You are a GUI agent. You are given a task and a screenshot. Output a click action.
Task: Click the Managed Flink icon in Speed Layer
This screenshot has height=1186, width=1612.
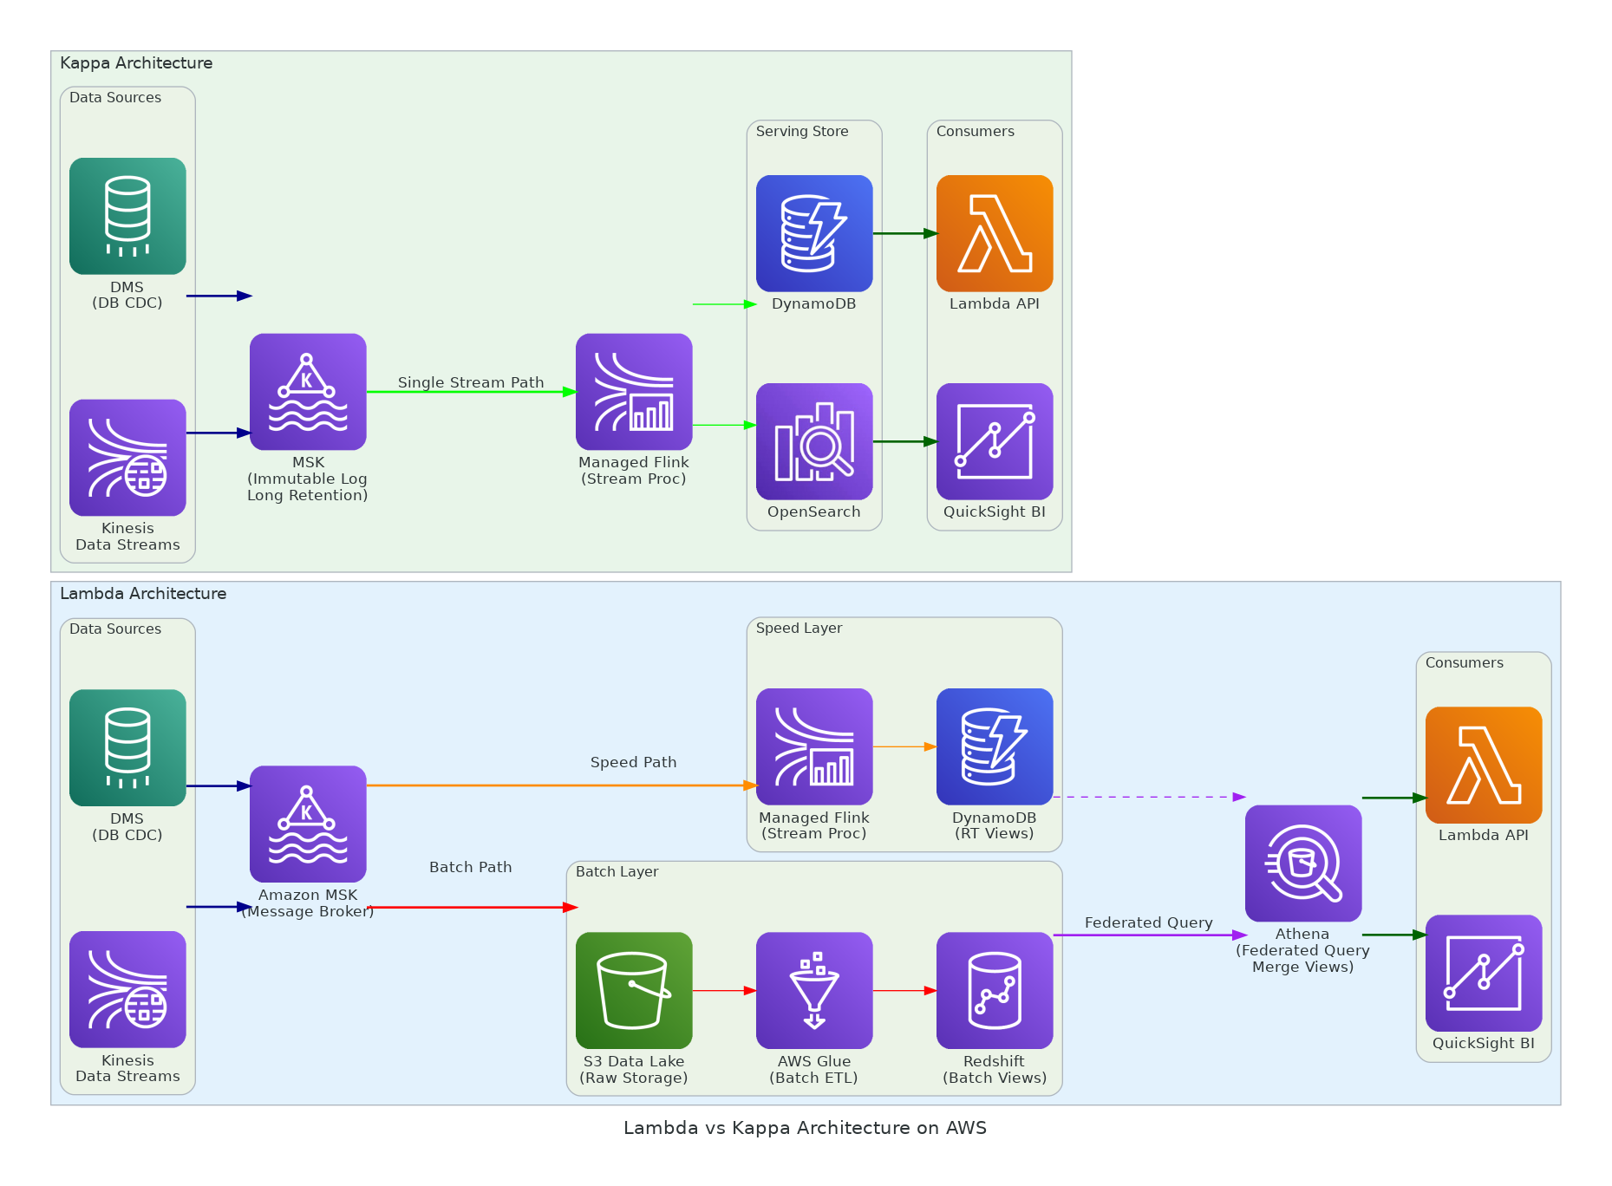click(813, 746)
